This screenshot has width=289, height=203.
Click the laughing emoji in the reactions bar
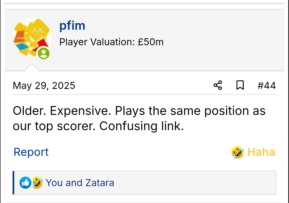point(37,183)
